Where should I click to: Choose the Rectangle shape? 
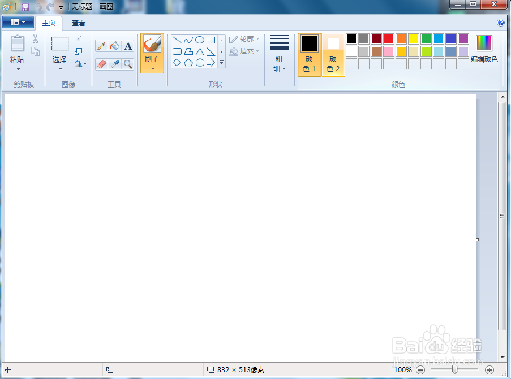211,40
